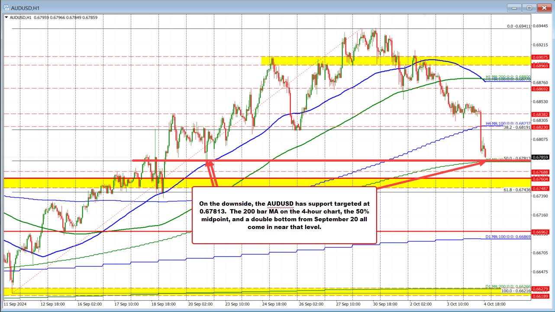Viewport: 555px width, 312px height.
Task: Click the candlestick chart icon in the title bar
Action: [7, 7]
